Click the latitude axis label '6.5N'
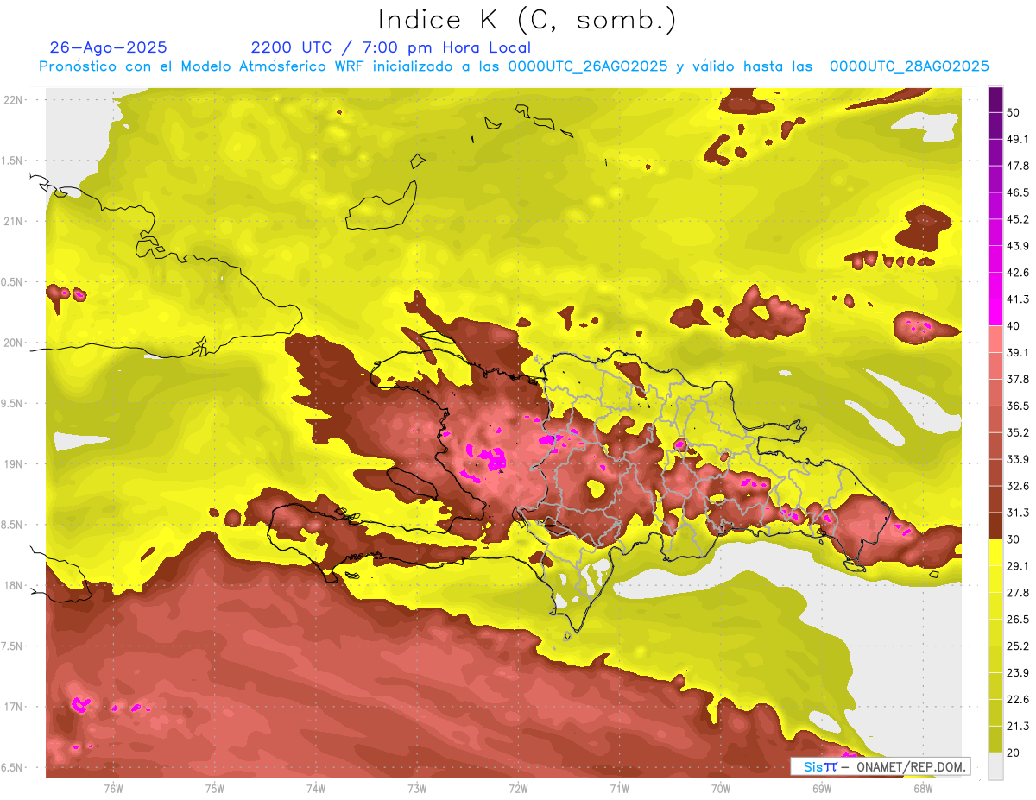1036x800 pixels. (x=13, y=768)
